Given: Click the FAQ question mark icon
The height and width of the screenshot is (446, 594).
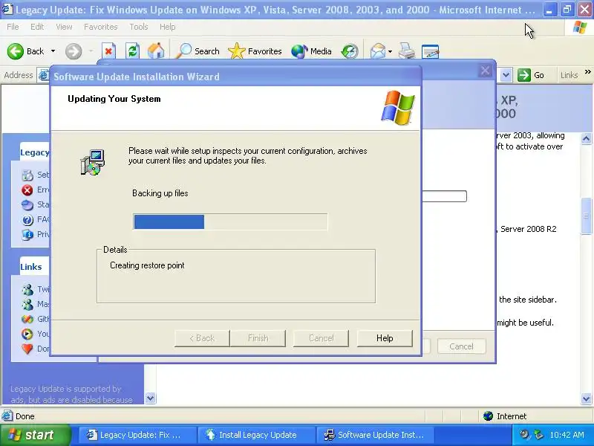Looking at the screenshot, I should [27, 219].
